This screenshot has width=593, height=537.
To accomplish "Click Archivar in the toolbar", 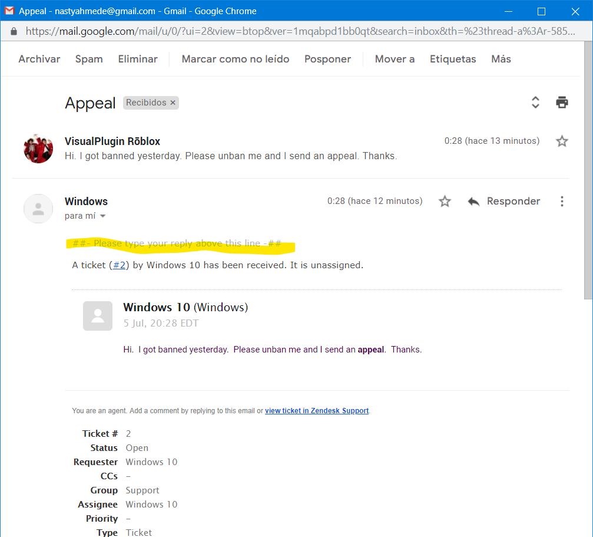I will pyautogui.click(x=39, y=59).
